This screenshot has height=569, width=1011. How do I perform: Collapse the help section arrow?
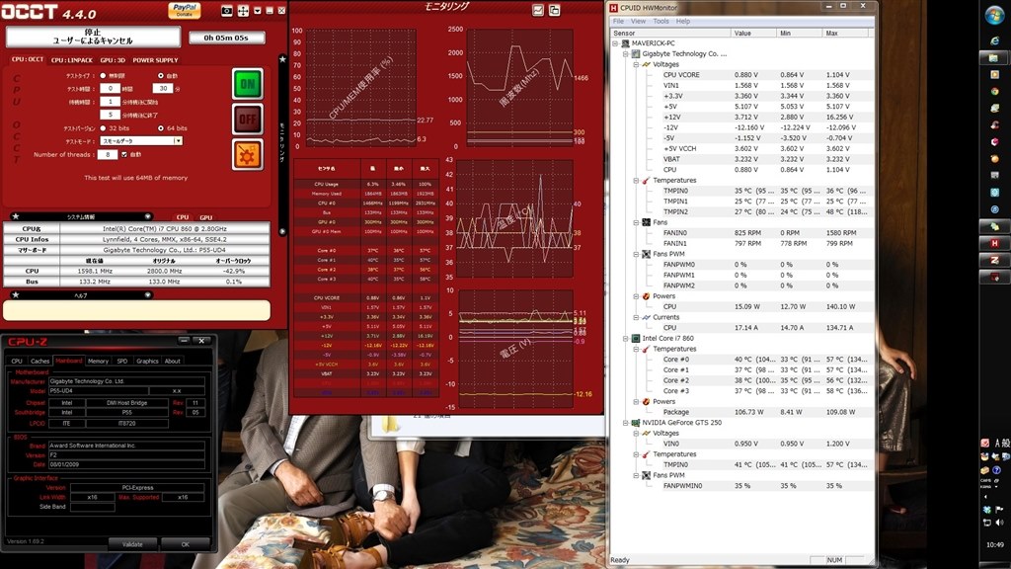coord(148,294)
